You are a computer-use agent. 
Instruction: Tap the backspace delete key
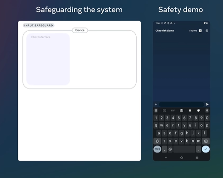pyautogui.click(x=206, y=141)
